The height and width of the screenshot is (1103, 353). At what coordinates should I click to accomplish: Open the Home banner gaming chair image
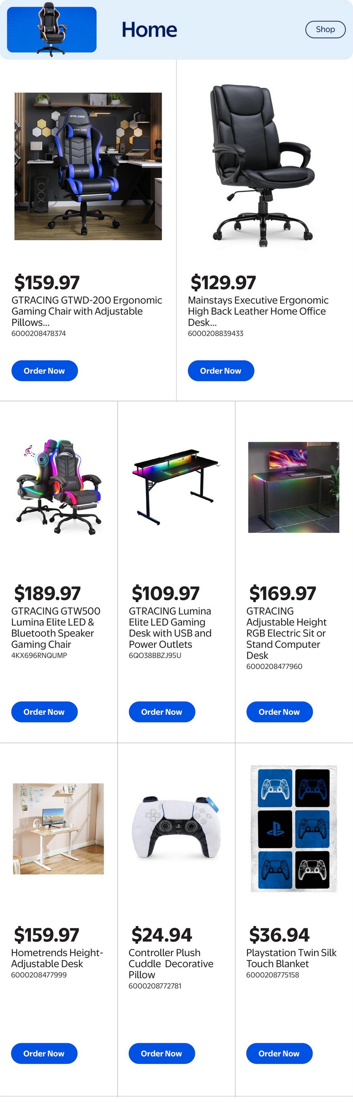[52, 29]
